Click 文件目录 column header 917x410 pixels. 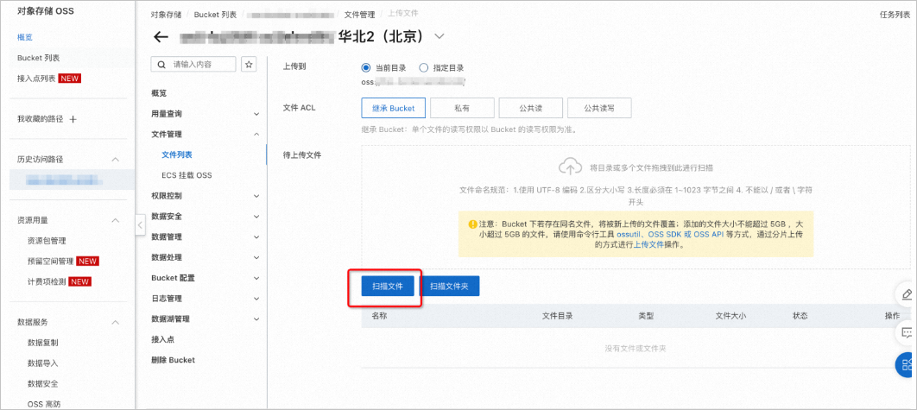[x=557, y=316]
